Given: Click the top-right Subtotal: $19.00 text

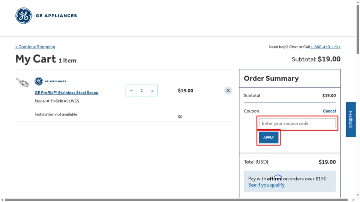Looking at the screenshot, I should click(316, 59).
